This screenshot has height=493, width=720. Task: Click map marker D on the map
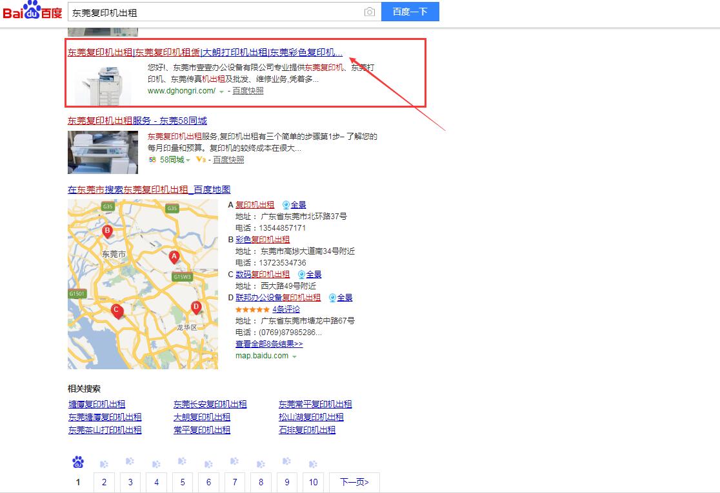[196, 307]
